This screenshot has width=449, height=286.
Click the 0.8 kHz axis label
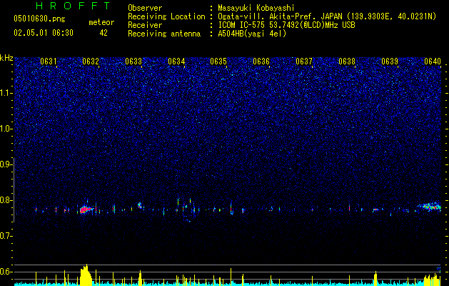click(6, 200)
